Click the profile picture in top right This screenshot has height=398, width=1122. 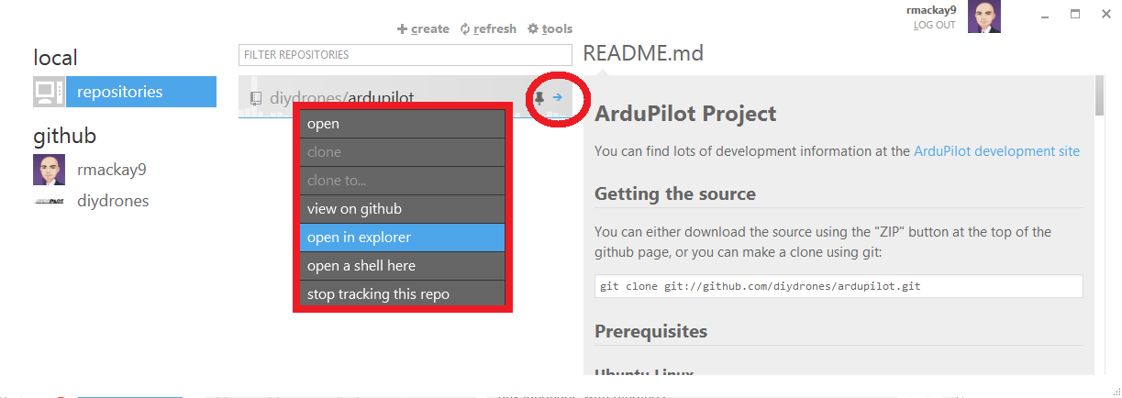tap(983, 17)
